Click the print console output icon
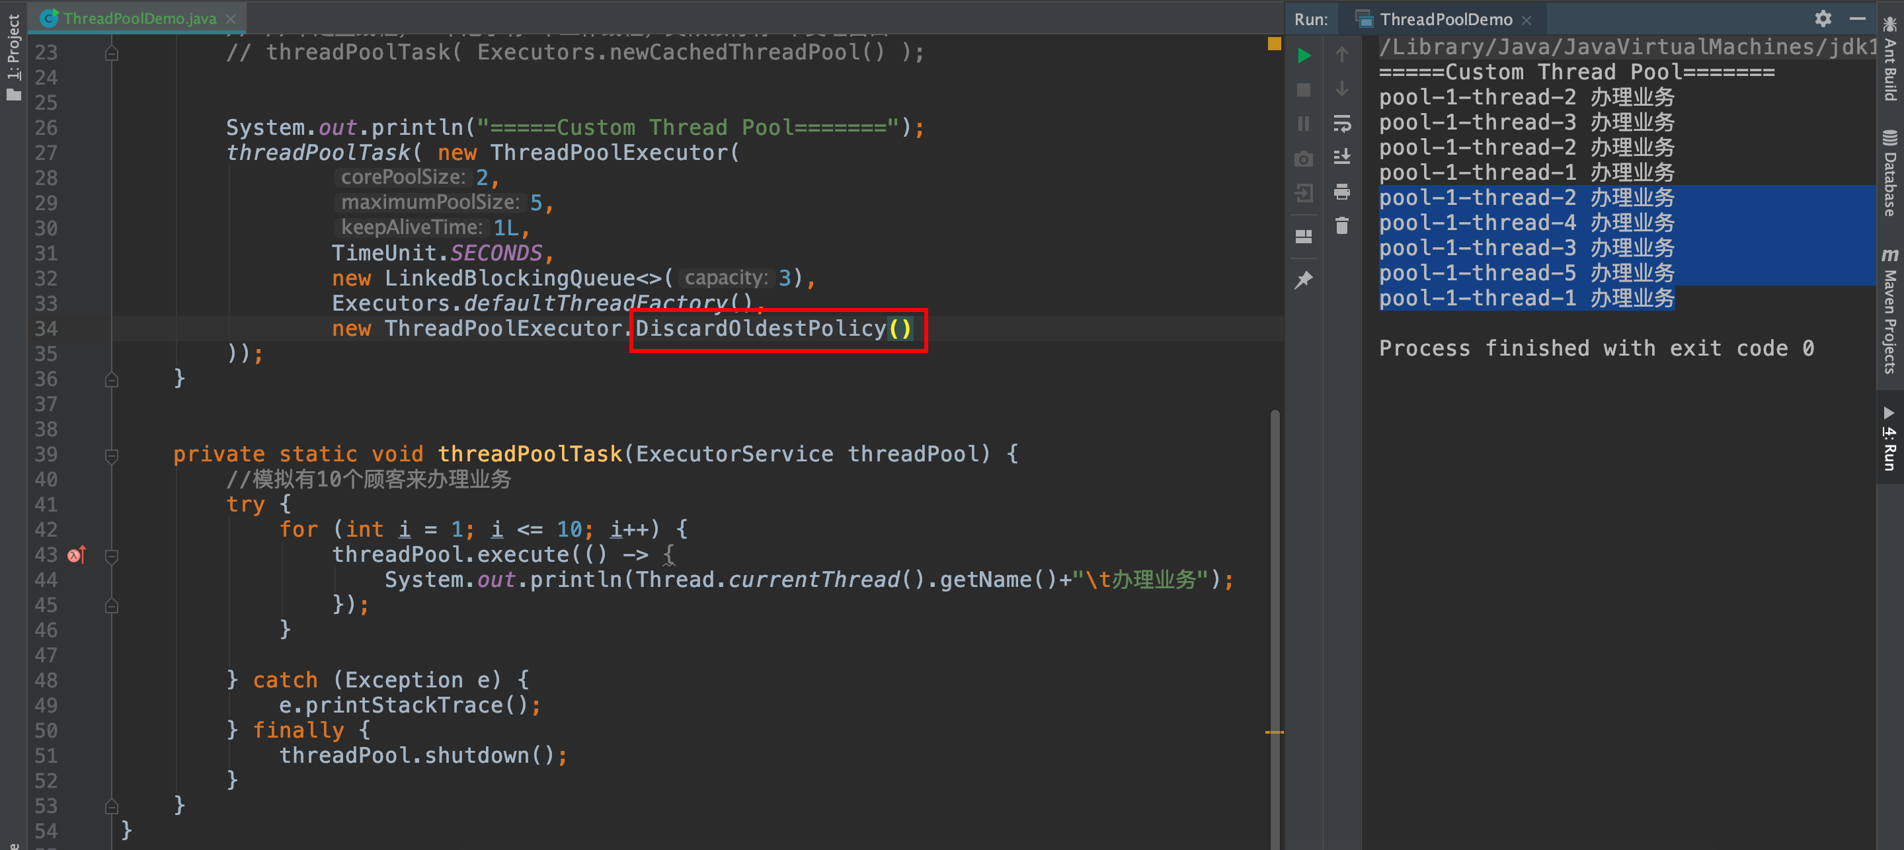The image size is (1904, 850). (x=1341, y=192)
